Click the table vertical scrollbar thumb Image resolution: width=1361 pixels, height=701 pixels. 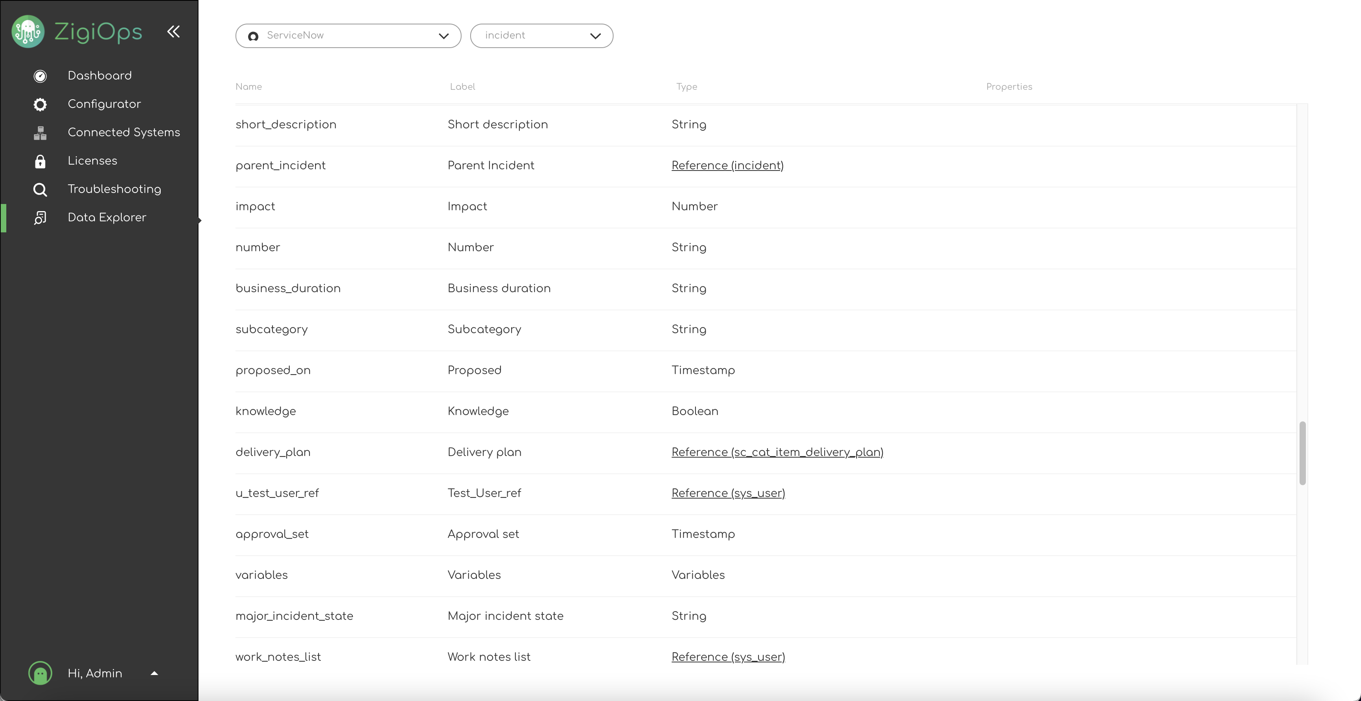1302,453
